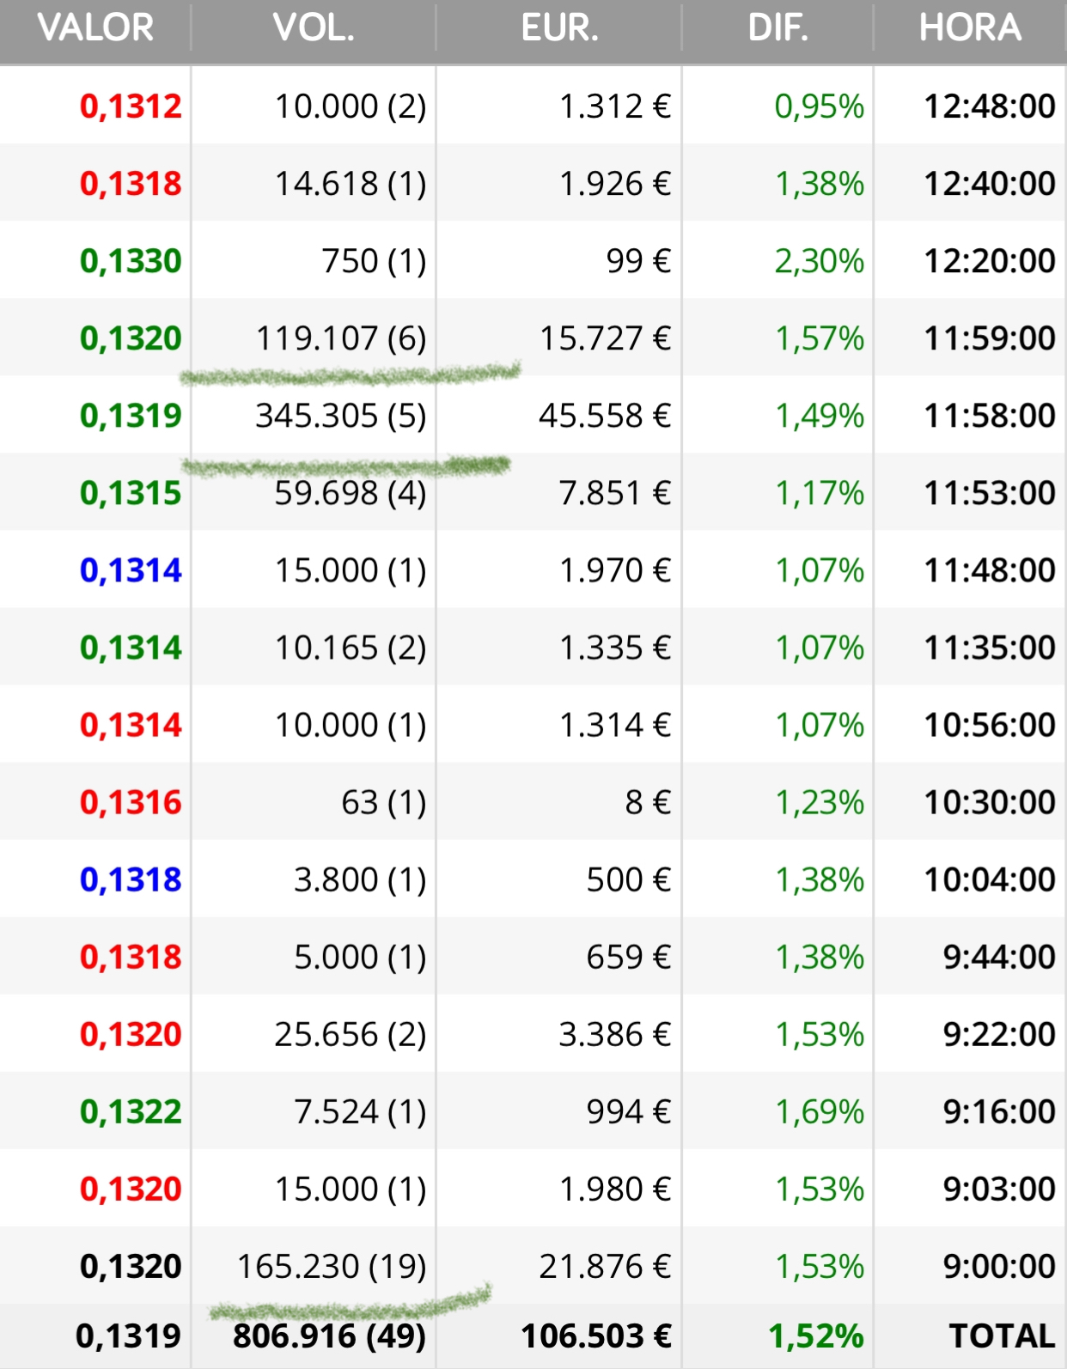Click volume 10.165 (2)
The image size is (1067, 1369).
tap(351, 648)
